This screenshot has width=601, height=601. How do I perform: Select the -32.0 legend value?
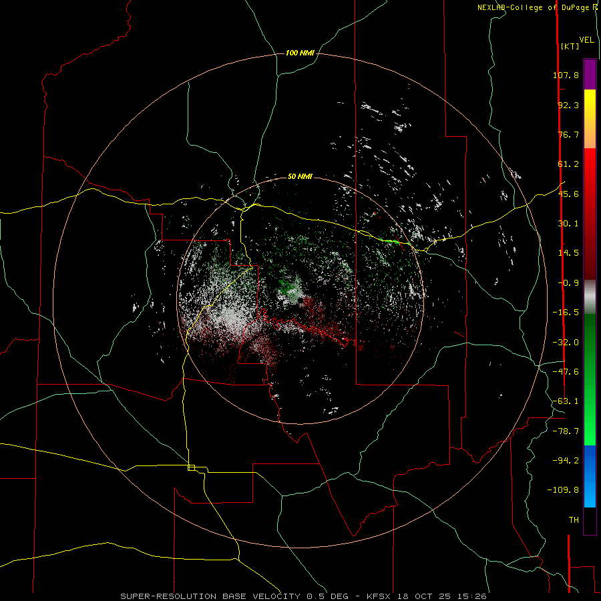pyautogui.click(x=566, y=343)
